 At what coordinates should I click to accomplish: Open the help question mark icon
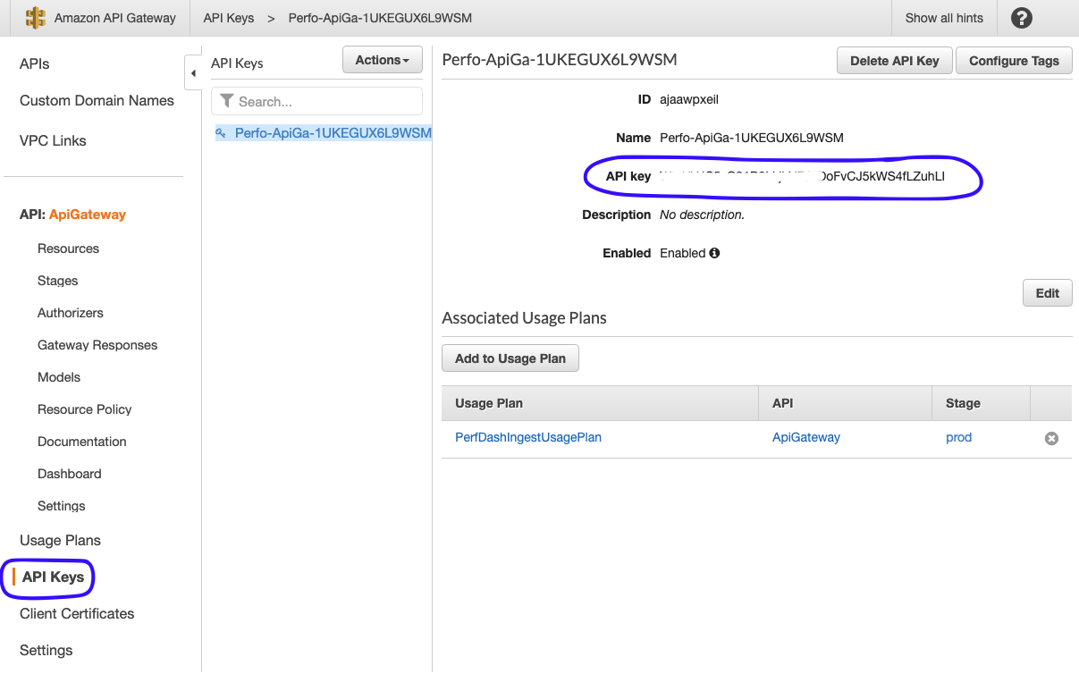pos(1022,18)
